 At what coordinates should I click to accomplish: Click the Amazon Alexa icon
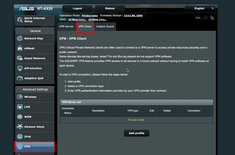[x=20, y=127]
